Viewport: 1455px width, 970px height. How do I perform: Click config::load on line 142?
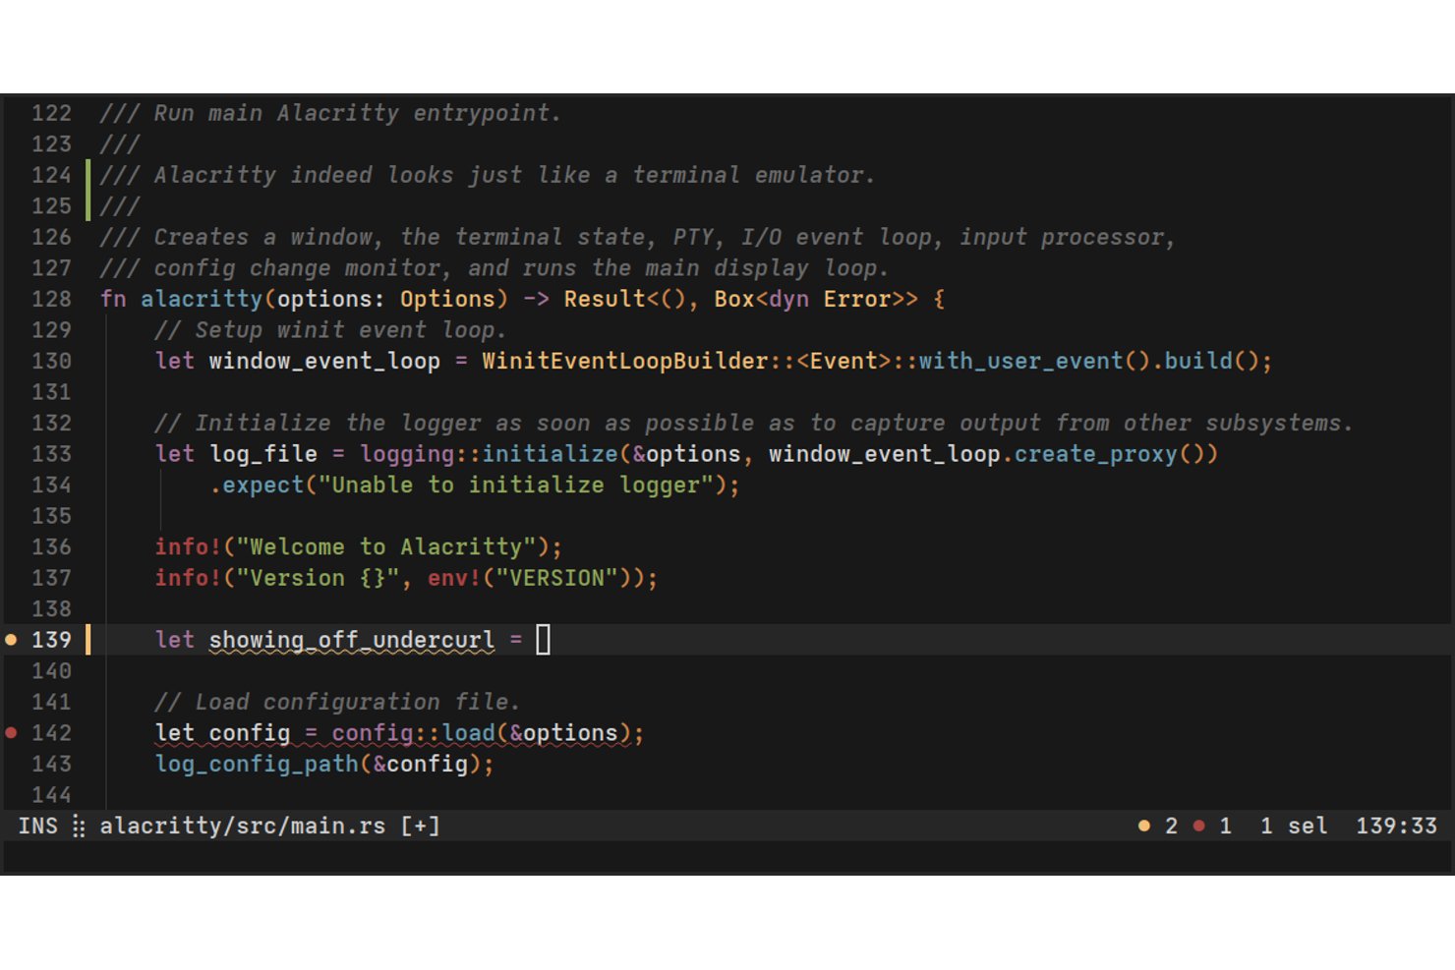pos(413,733)
